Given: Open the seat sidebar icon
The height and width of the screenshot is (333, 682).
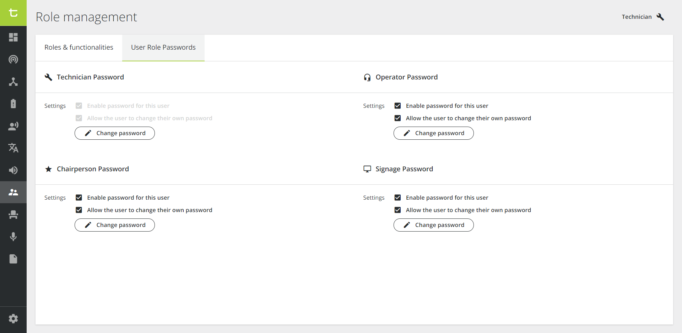Looking at the screenshot, I should point(13,215).
